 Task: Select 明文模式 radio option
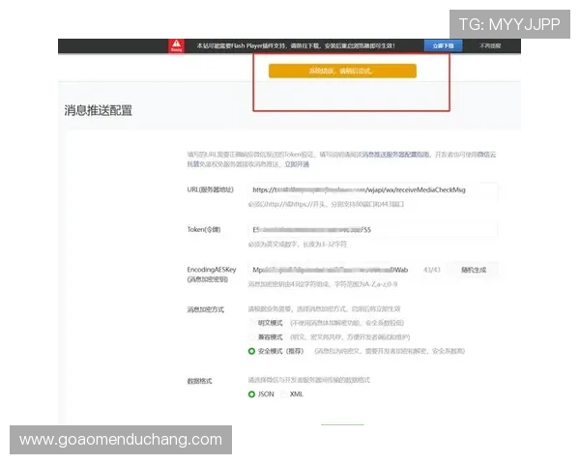251,323
